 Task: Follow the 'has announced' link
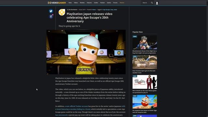(x=61, y=115)
